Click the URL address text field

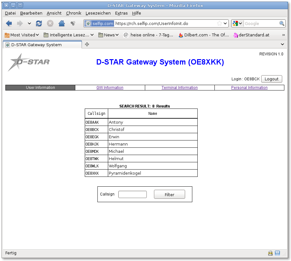[165, 24]
